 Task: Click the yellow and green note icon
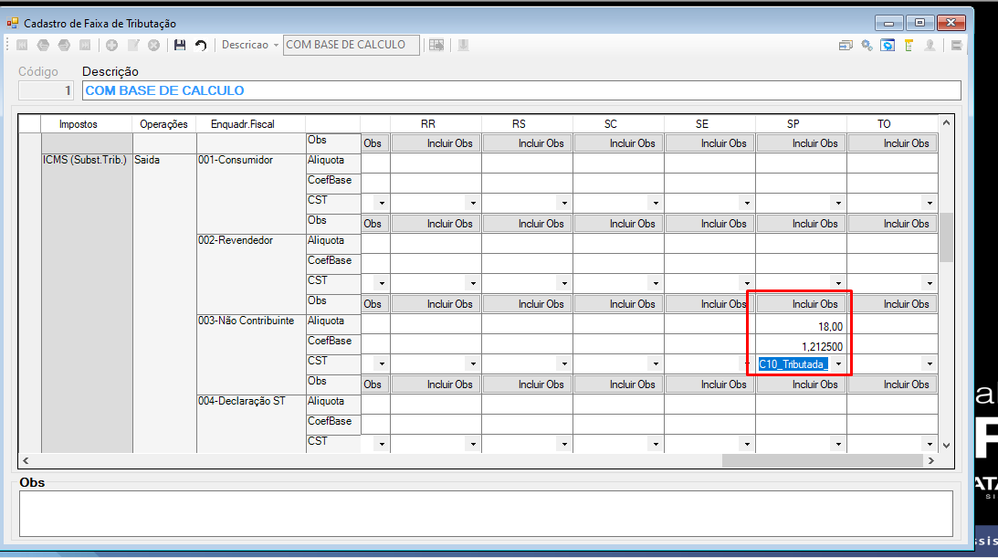pyautogui.click(x=909, y=45)
